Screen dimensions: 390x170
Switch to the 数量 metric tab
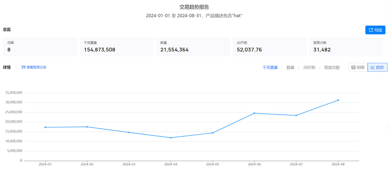pyautogui.click(x=290, y=67)
